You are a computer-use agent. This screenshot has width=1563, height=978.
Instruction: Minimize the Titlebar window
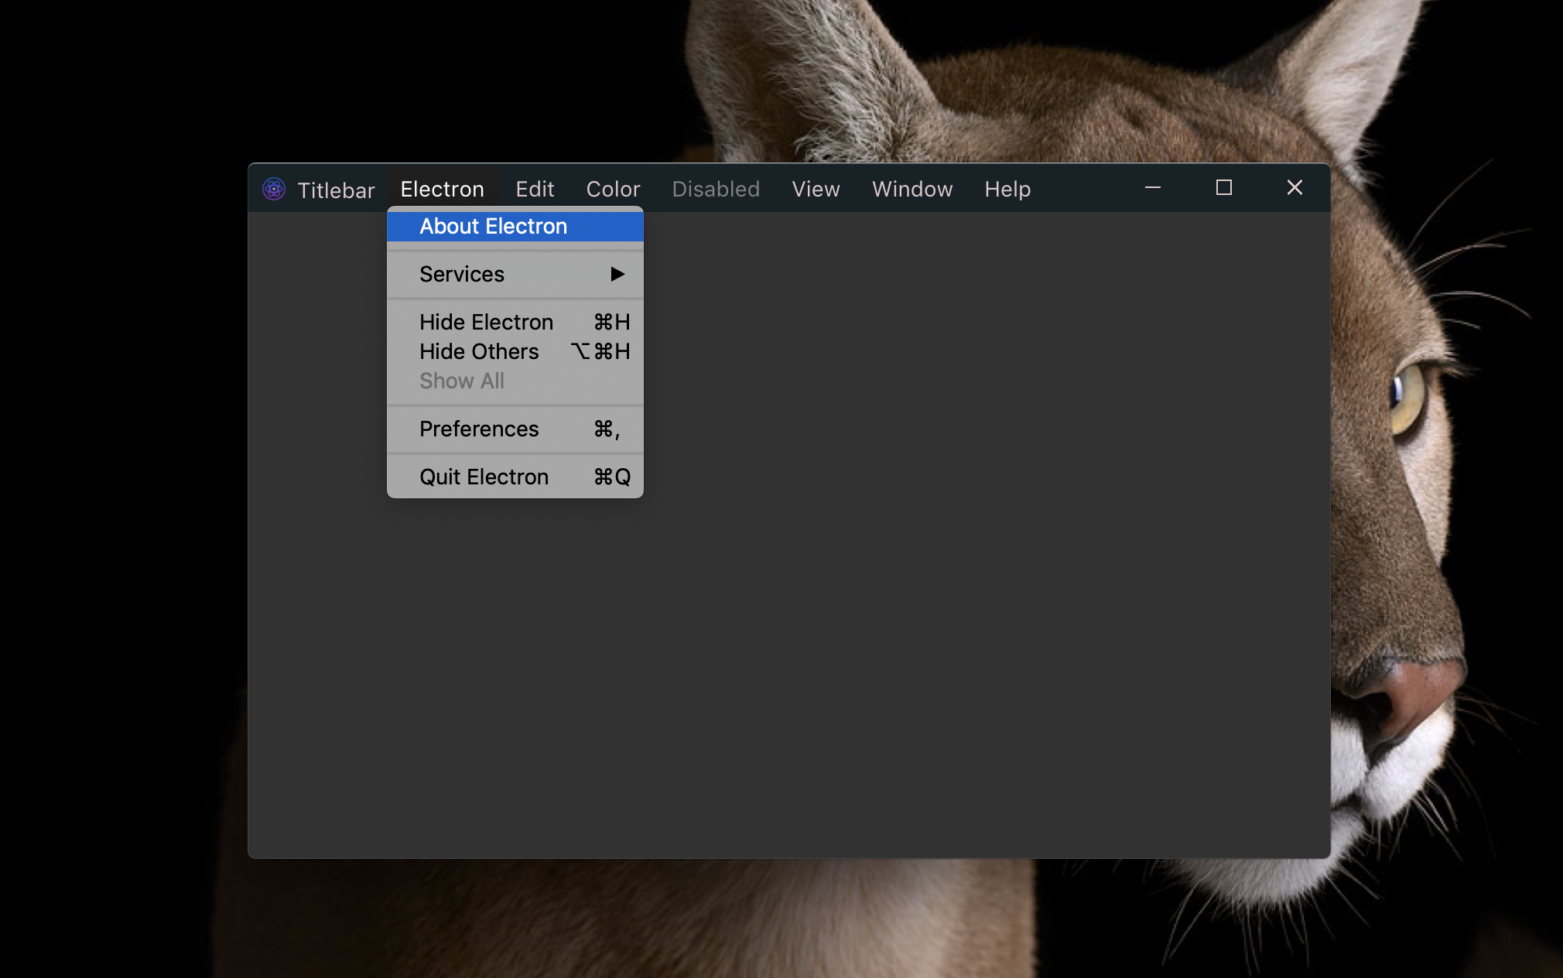[x=1153, y=188]
